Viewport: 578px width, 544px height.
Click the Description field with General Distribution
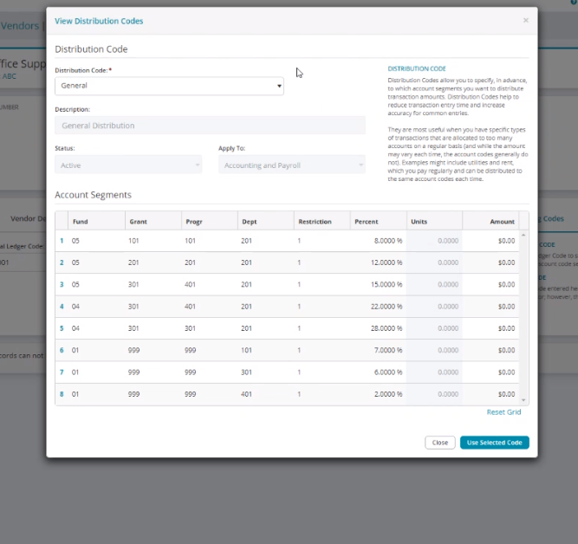(x=210, y=126)
